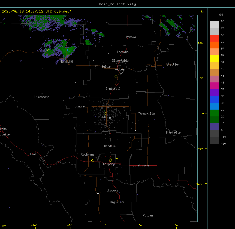Click the -50 tick on the horizontal km axis
Screen dimensions: 235x229
[70, 225]
